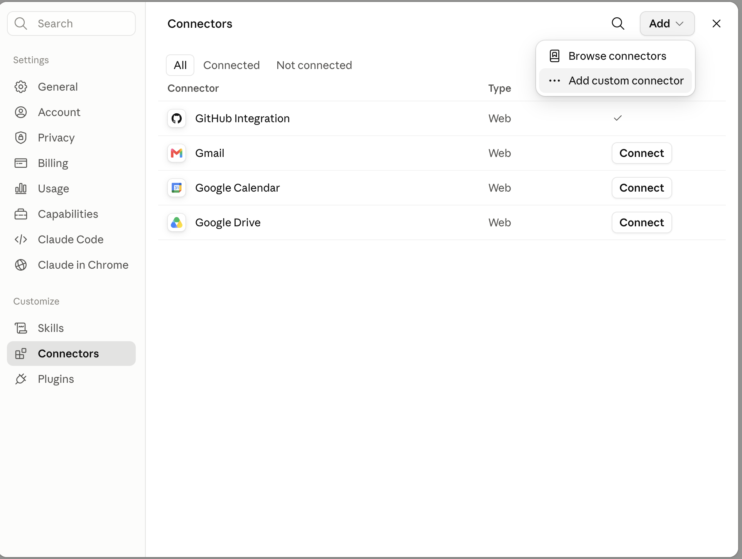
Task: Open Account via the person icon
Action: coord(21,112)
